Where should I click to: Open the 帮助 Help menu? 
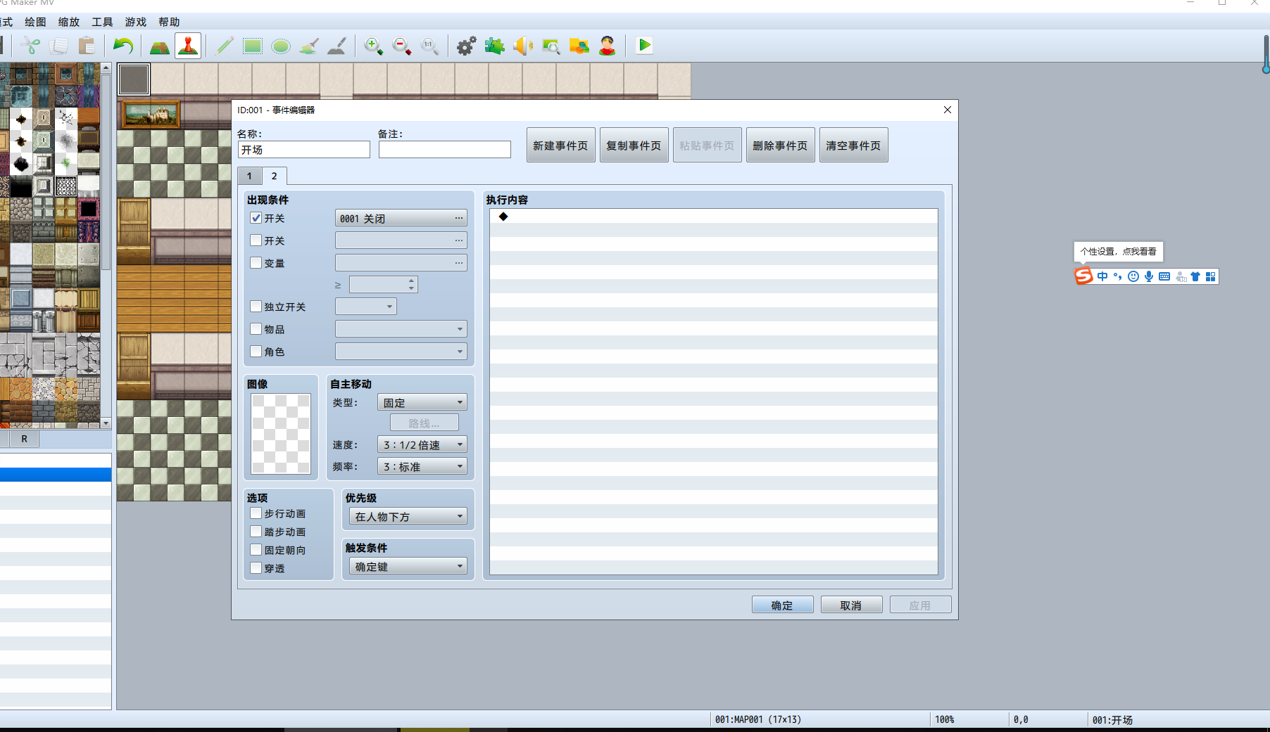[169, 22]
